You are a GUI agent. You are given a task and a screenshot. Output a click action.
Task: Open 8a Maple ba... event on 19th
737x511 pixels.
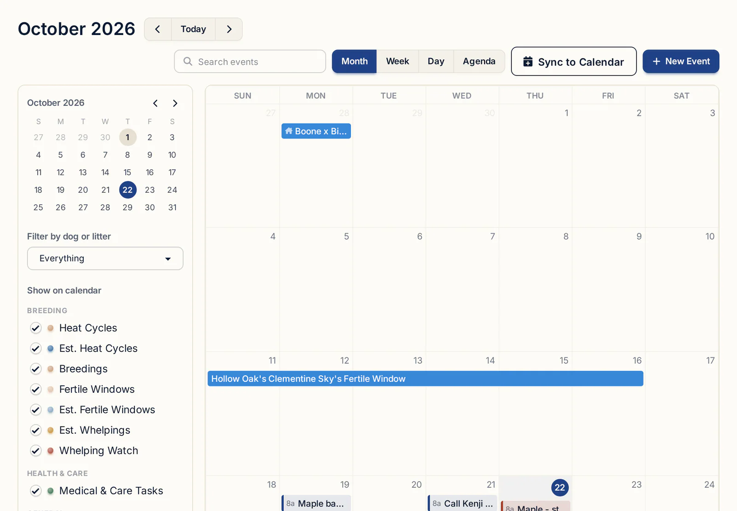coord(316,503)
